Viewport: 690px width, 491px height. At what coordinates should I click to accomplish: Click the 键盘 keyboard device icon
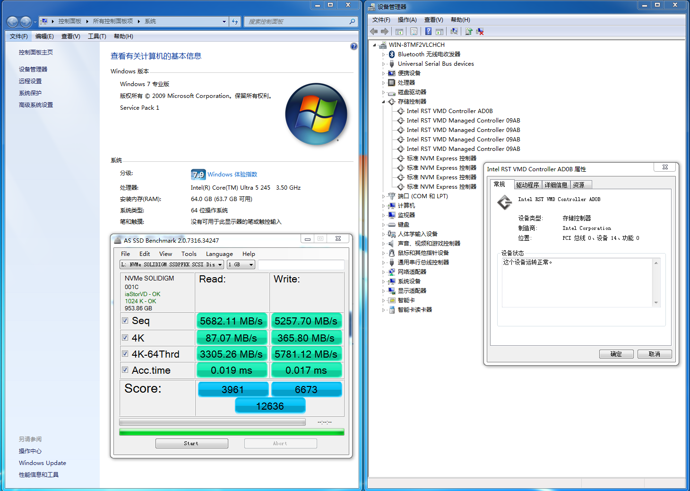click(391, 225)
